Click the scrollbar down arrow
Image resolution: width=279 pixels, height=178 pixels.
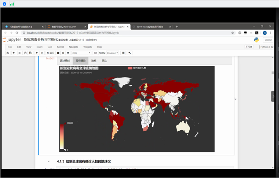(273, 168)
